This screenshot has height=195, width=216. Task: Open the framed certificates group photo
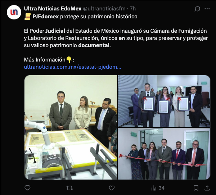tap(164, 101)
